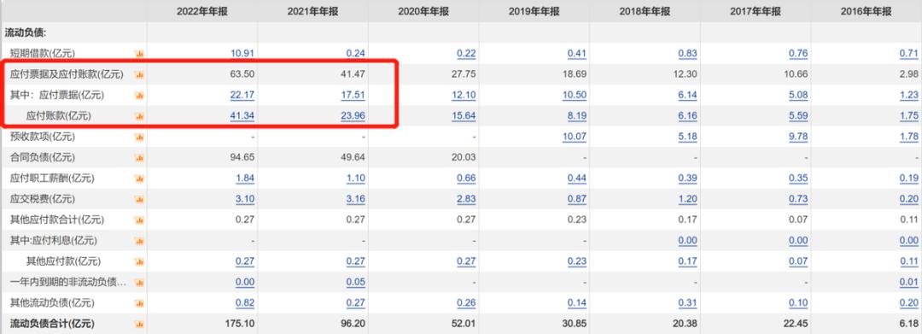Select the 2020年年报 column header
The width and height of the screenshot is (922, 334).
coord(423,11)
